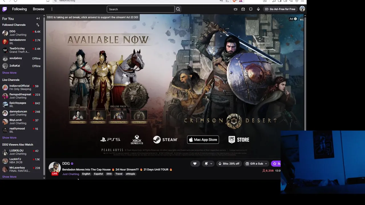Expand the Gift a Sub chevron
This screenshot has height=205, width=365.
[266, 163]
